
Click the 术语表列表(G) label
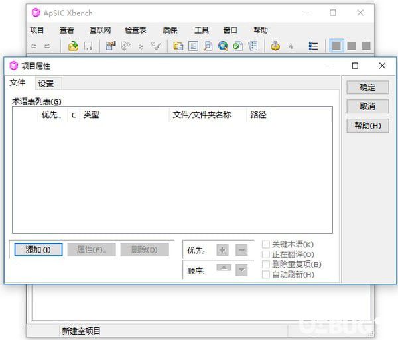tap(36, 101)
